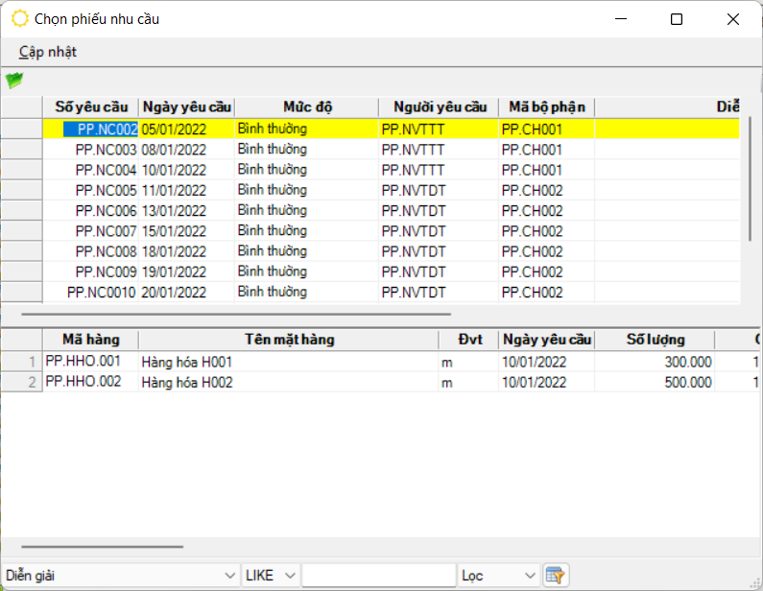Image resolution: width=763 pixels, height=591 pixels.
Task: Expand the Lọc dropdown
Action: (529, 575)
